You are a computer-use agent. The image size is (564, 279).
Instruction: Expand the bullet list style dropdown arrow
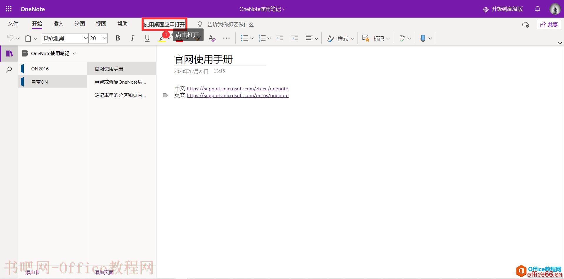click(x=252, y=38)
